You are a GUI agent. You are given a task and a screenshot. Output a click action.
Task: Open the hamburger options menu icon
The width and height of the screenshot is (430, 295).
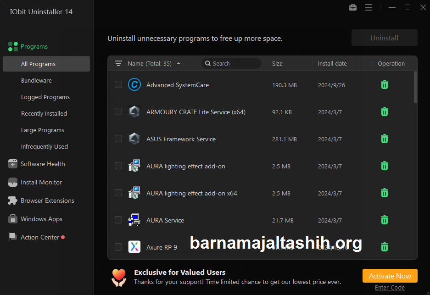coord(369,7)
